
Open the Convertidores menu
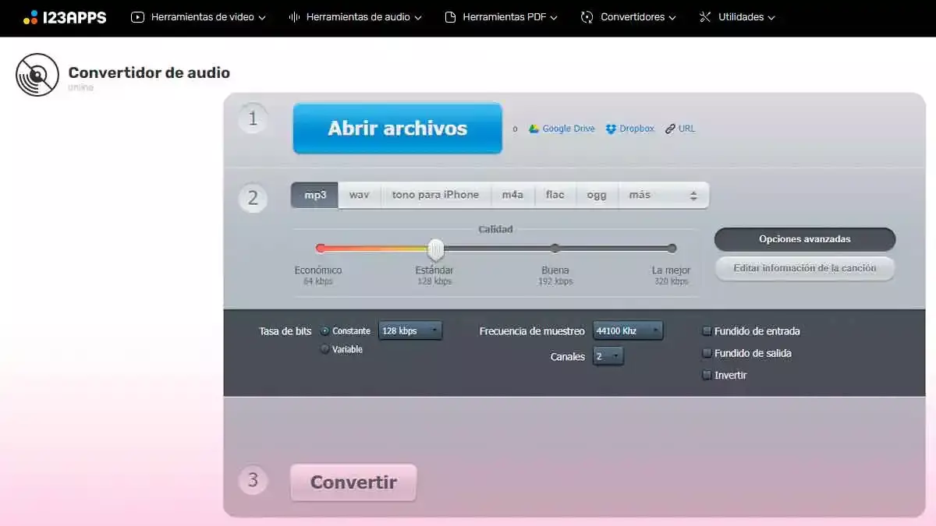pyautogui.click(x=629, y=17)
